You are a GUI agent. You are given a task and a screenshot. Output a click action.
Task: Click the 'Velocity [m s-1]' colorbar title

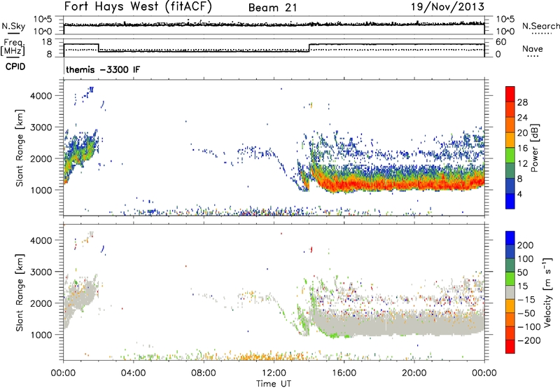coord(547,292)
